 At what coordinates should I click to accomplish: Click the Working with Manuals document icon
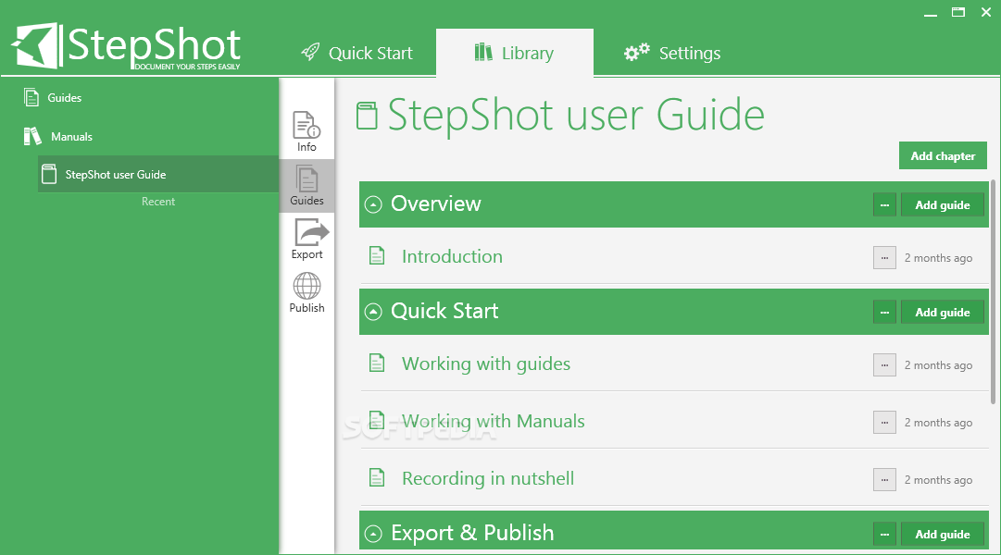(x=377, y=420)
